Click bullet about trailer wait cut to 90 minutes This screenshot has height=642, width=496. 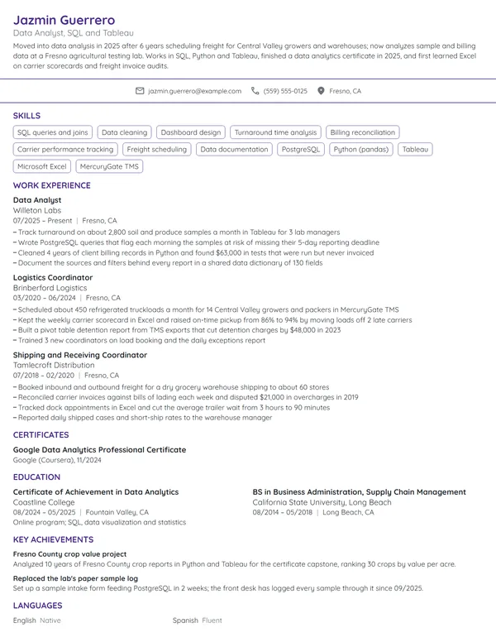pos(171,407)
